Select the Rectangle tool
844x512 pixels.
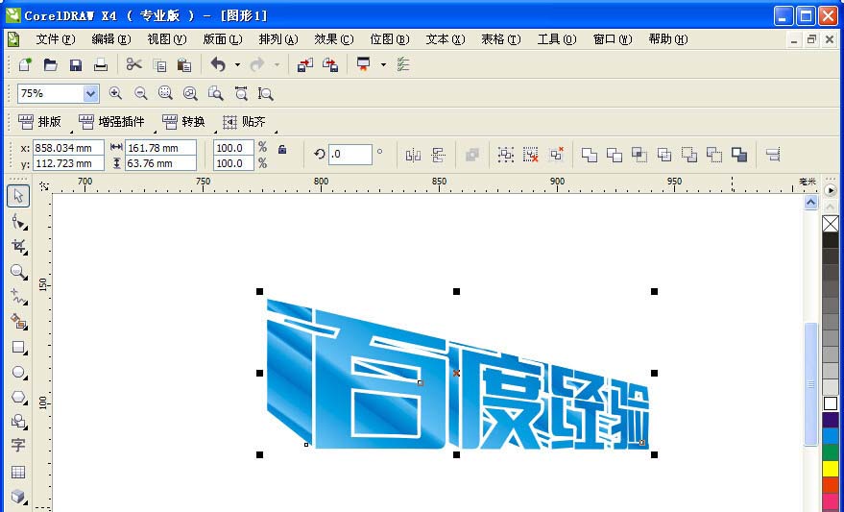pos(19,347)
